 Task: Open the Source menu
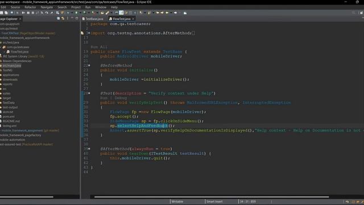(15, 7)
